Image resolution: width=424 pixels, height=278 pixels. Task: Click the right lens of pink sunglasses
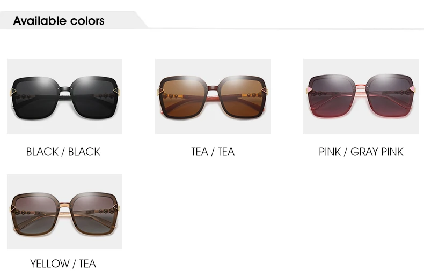(390, 96)
